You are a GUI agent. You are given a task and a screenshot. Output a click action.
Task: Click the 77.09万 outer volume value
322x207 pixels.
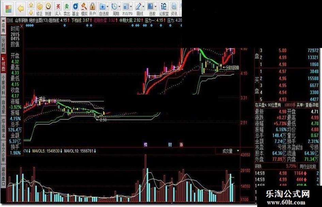279,159
